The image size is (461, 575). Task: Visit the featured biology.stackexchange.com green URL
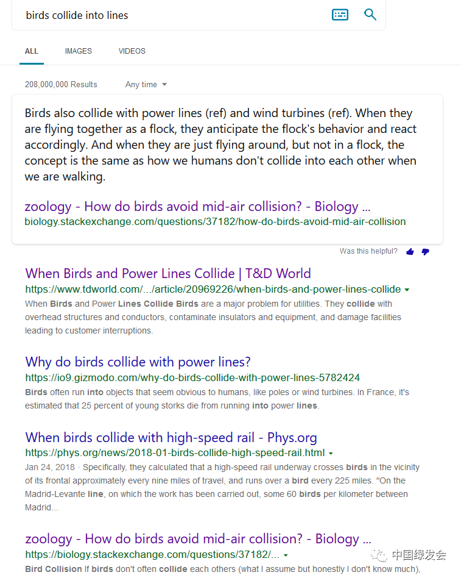(x=216, y=221)
